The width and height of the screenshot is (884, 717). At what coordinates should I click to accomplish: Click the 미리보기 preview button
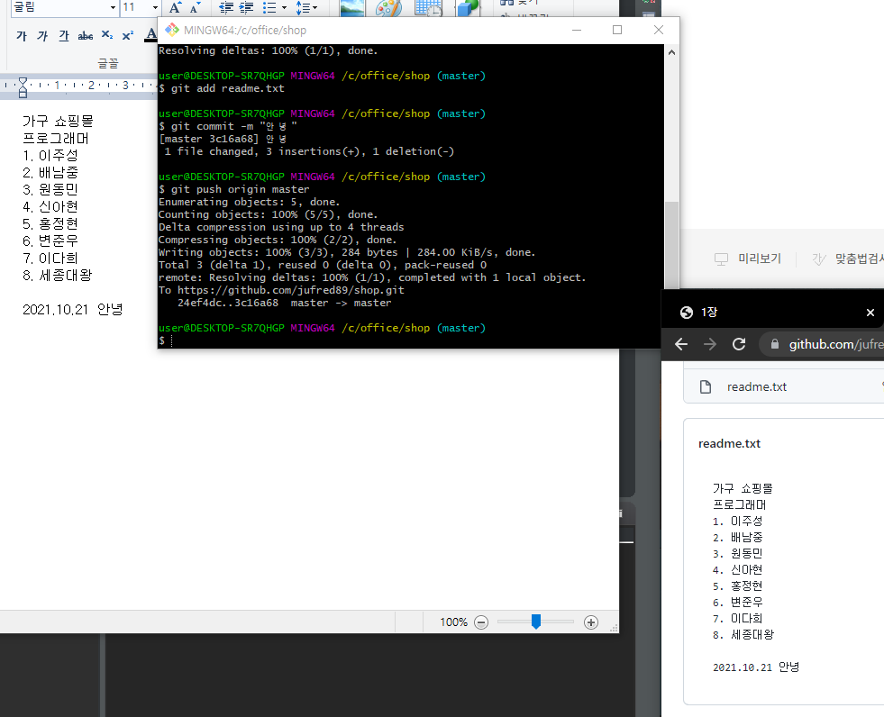[x=748, y=259]
